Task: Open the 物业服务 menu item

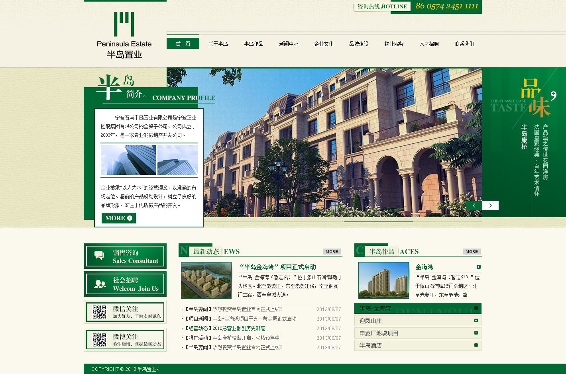Action: click(394, 44)
